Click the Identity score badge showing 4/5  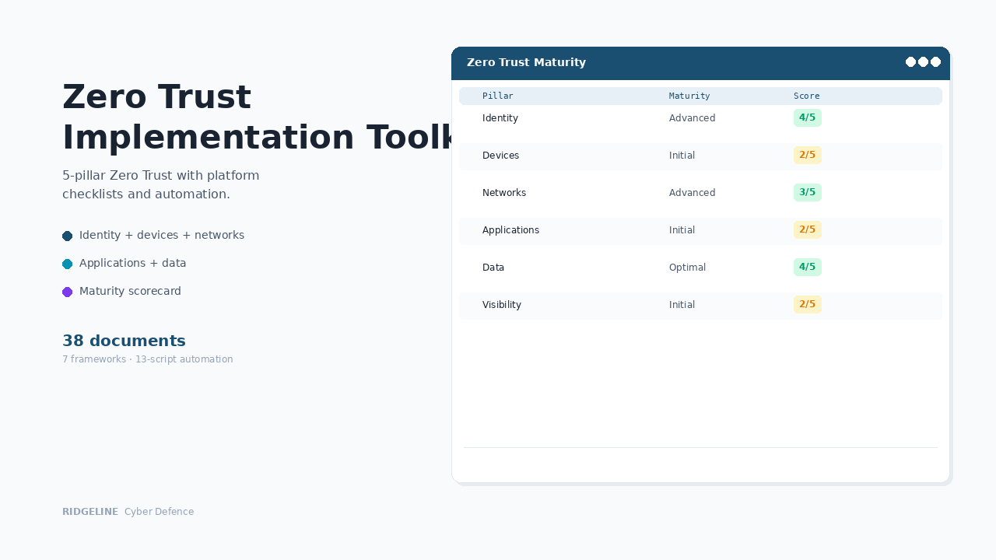807,117
